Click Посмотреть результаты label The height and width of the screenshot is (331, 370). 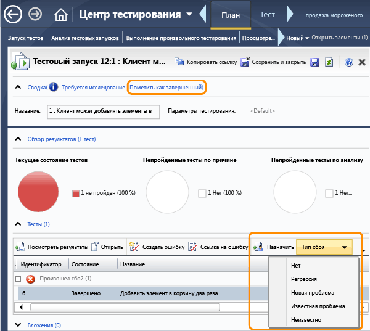58,247
